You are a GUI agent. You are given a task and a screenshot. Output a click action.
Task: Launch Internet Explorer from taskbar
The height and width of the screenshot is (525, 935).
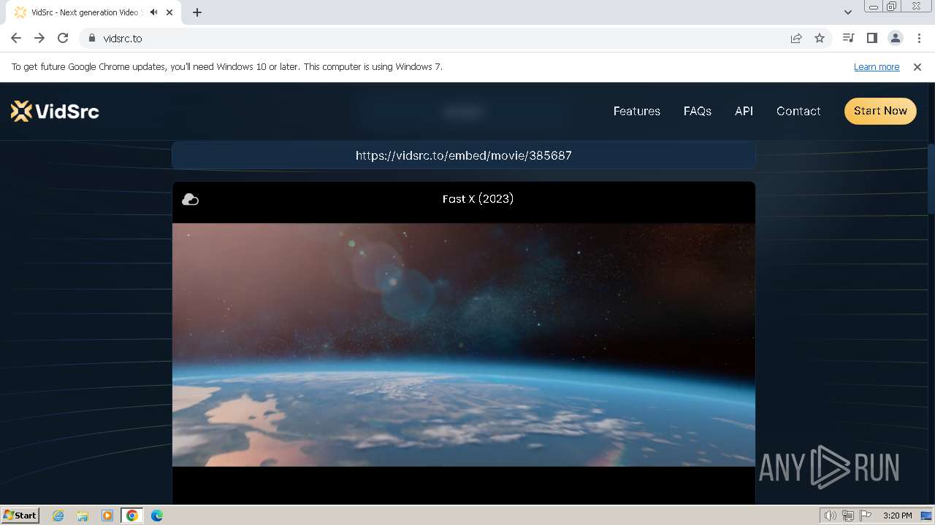58,516
